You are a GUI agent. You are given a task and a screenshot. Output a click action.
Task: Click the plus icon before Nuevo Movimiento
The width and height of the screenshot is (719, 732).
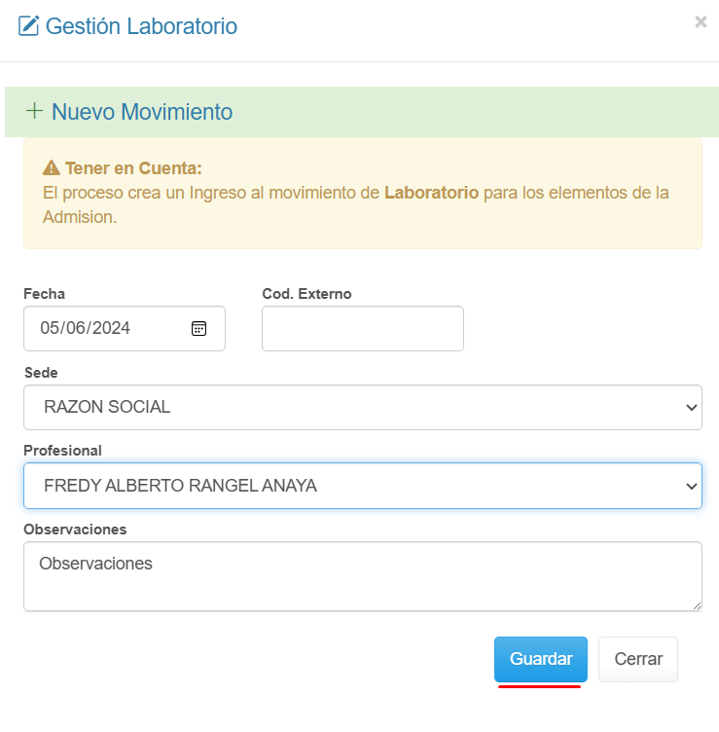point(34,111)
